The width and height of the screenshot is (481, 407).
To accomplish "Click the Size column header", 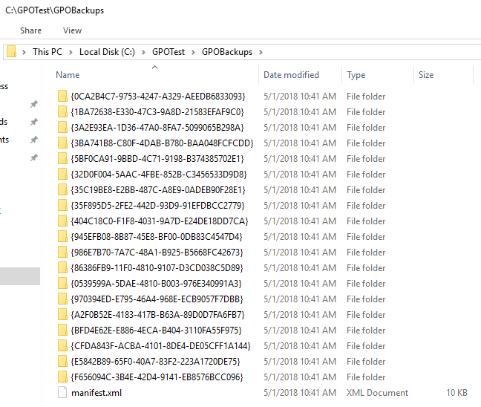I will click(426, 75).
